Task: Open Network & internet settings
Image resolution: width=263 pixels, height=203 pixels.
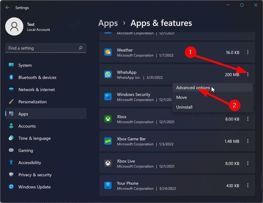Action: pos(36,90)
